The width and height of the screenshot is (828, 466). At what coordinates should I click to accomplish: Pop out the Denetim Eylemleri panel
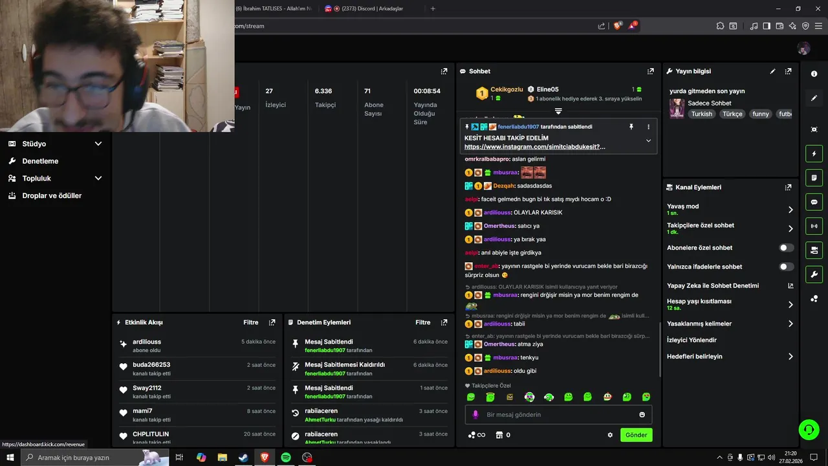444,322
